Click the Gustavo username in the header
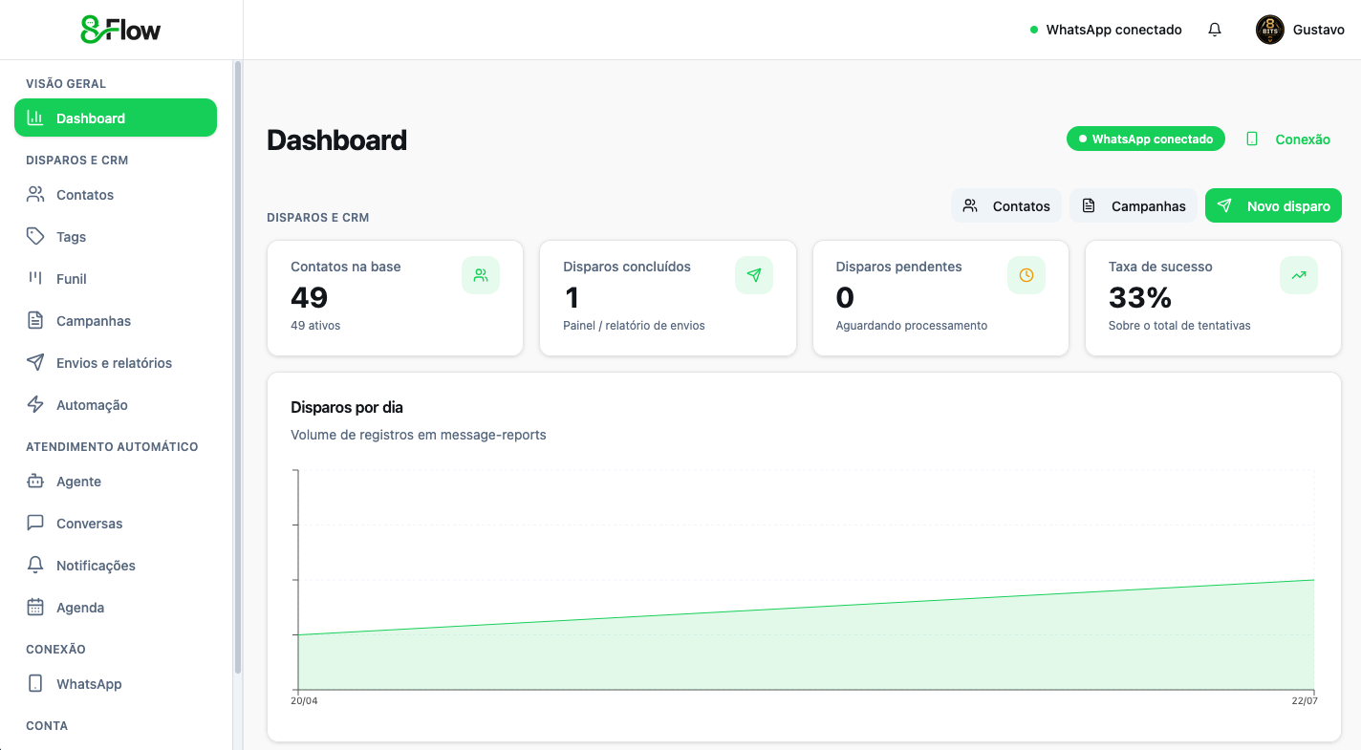Screen dimensions: 1361x750 [1319, 30]
